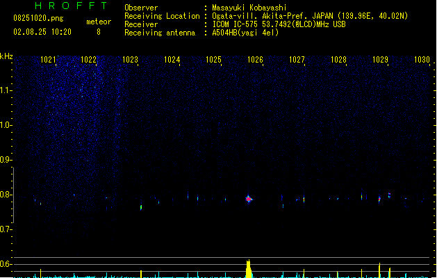
Task: Click the 1023 time axis label
Action: pyautogui.click(x=130, y=59)
